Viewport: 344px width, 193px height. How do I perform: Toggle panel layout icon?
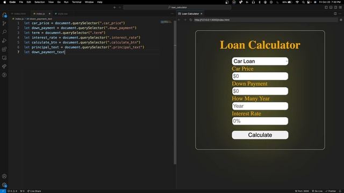(331, 7)
